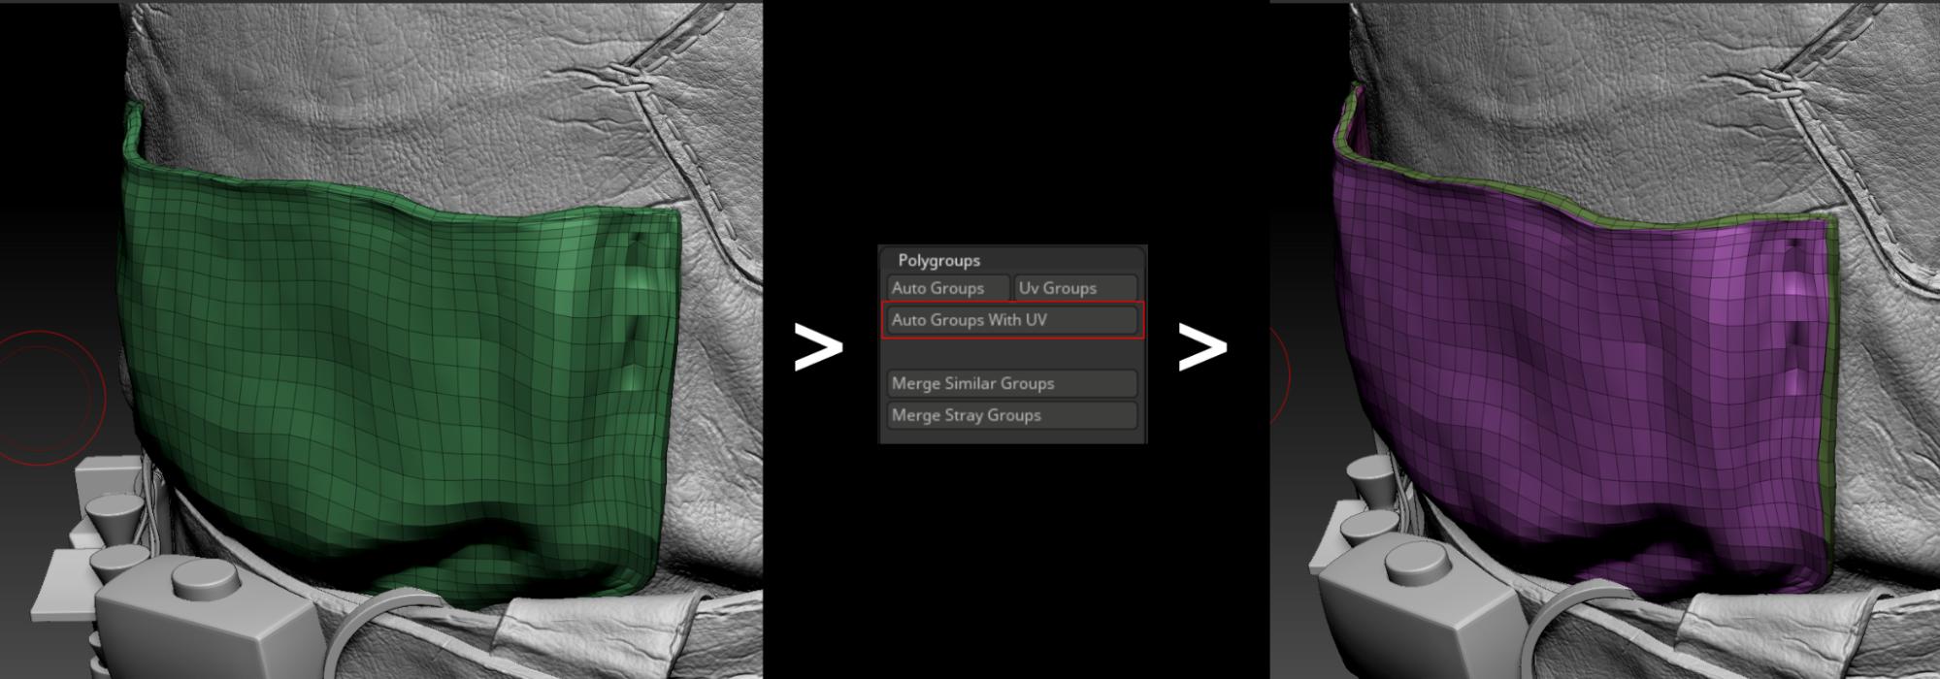This screenshot has width=1940, height=679.
Task: Click the Uv Groups button
Action: coord(1075,288)
